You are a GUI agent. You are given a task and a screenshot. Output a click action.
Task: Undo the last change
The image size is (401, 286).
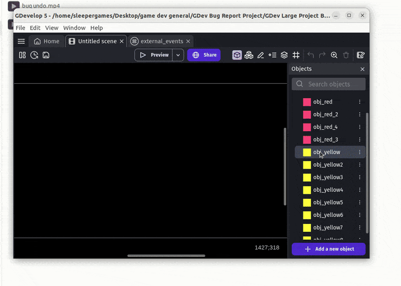[x=310, y=55]
